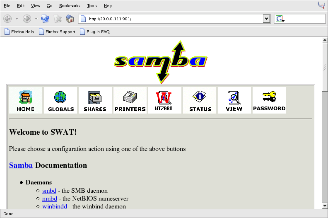The image size is (328, 218).
Task: Click the Daemons list heading
Action: pos(39,182)
